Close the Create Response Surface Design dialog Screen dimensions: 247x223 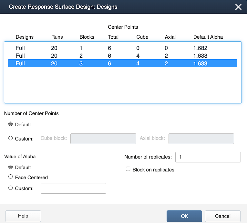[238, 7]
